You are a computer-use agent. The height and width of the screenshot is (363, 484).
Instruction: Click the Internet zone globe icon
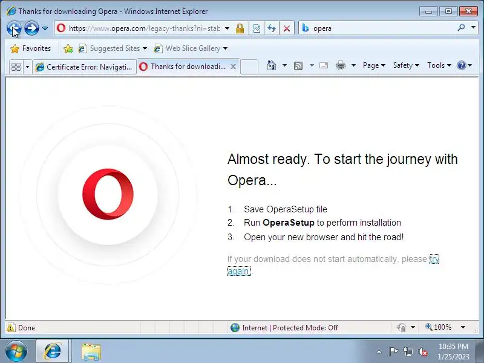[235, 327]
